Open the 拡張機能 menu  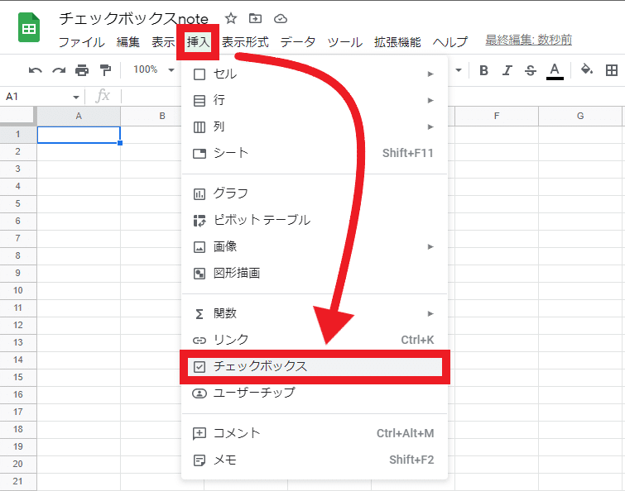click(x=397, y=42)
